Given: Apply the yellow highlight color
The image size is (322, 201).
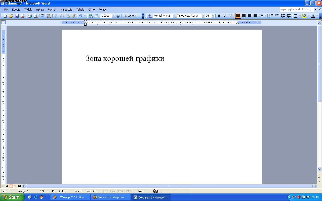Looking at the screenshot, I should click(x=304, y=16).
